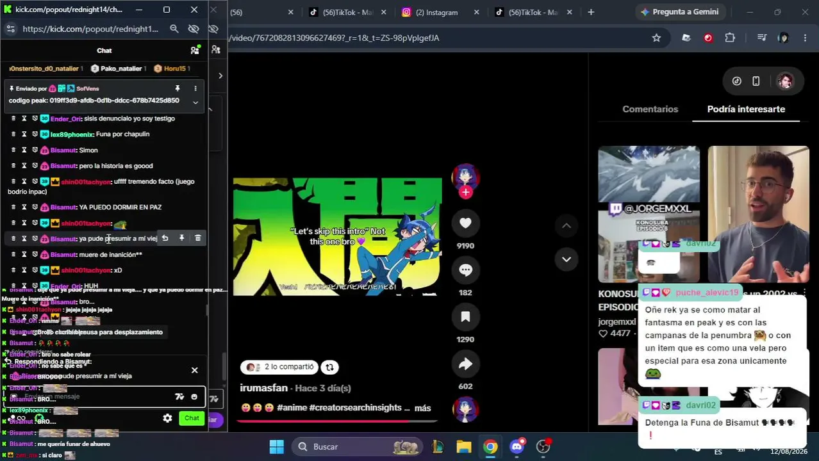Open TikTok get-app phone icon

click(x=756, y=81)
